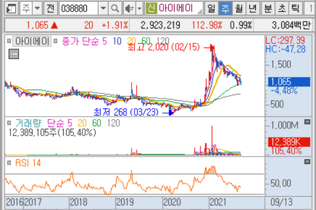Expand the stock code history dropdown
The width and height of the screenshot is (316, 210).
click(x=103, y=9)
